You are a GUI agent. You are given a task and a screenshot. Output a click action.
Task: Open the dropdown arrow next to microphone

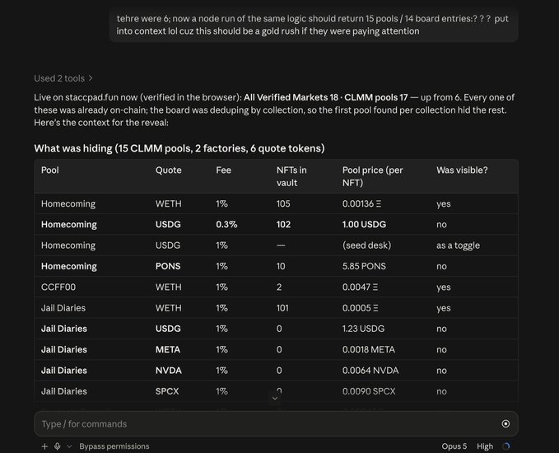click(69, 446)
